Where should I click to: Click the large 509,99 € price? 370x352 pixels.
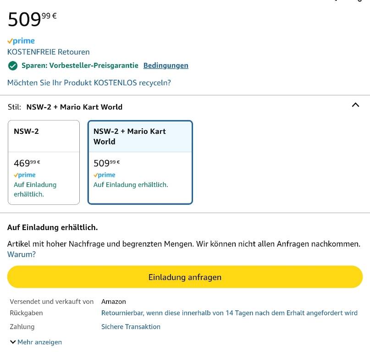[x=32, y=19]
